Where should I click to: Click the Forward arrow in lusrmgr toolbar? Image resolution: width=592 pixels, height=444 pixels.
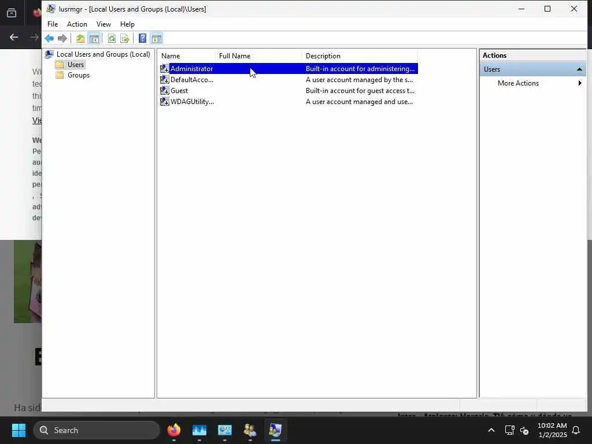(x=62, y=38)
